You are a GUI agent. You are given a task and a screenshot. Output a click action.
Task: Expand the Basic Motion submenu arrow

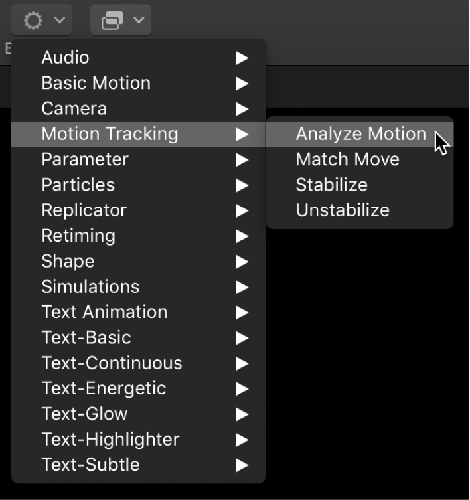click(242, 84)
